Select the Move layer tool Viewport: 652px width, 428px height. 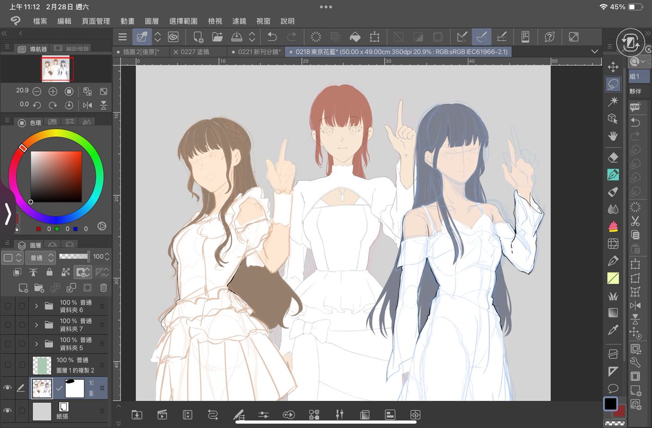click(613, 67)
